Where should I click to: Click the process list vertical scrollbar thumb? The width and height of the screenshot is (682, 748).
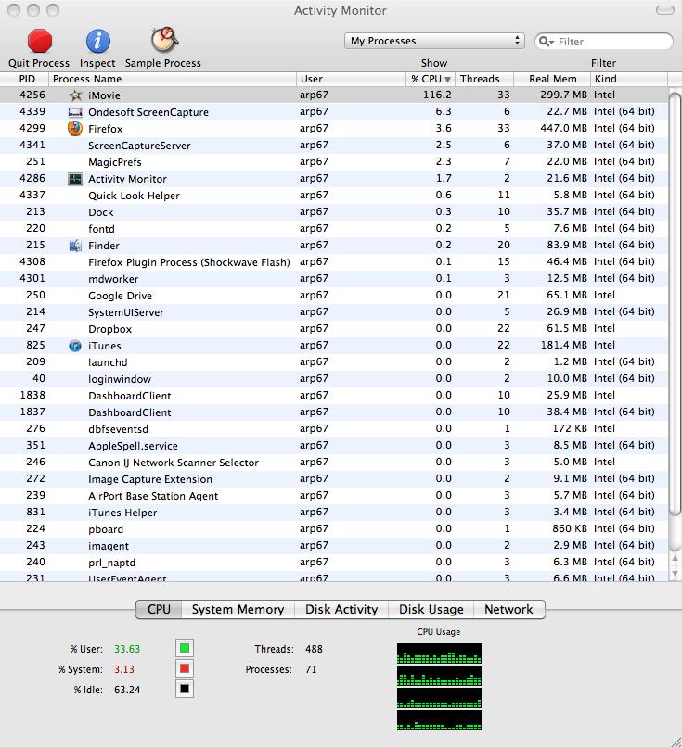[675, 305]
